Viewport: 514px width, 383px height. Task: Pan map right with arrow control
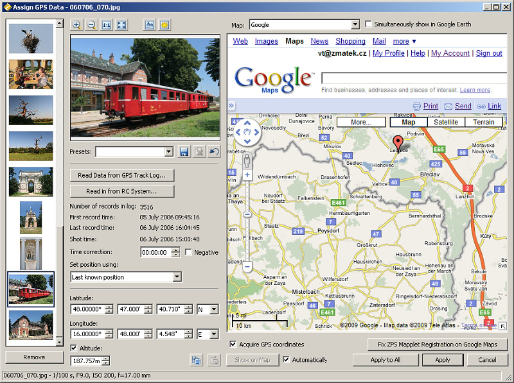[256, 132]
